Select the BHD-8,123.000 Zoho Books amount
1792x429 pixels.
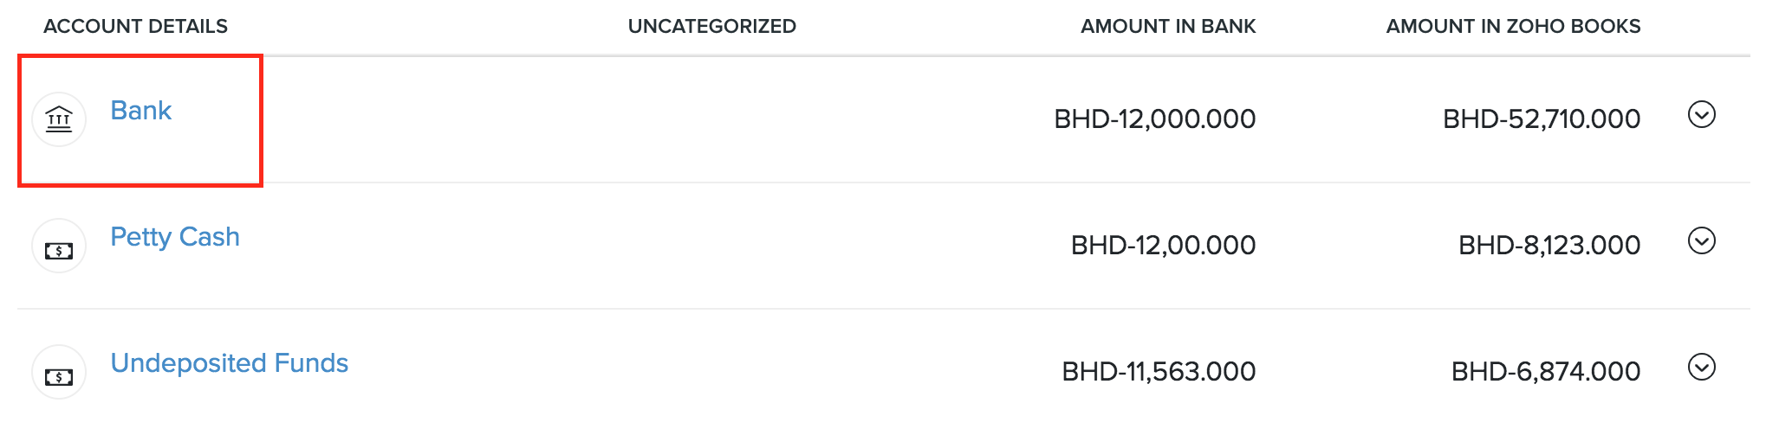pos(1549,246)
